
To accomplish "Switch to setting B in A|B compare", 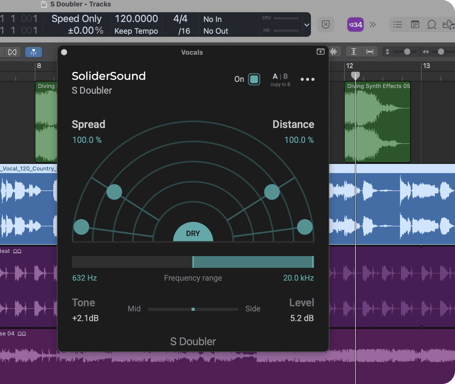I will [x=285, y=76].
